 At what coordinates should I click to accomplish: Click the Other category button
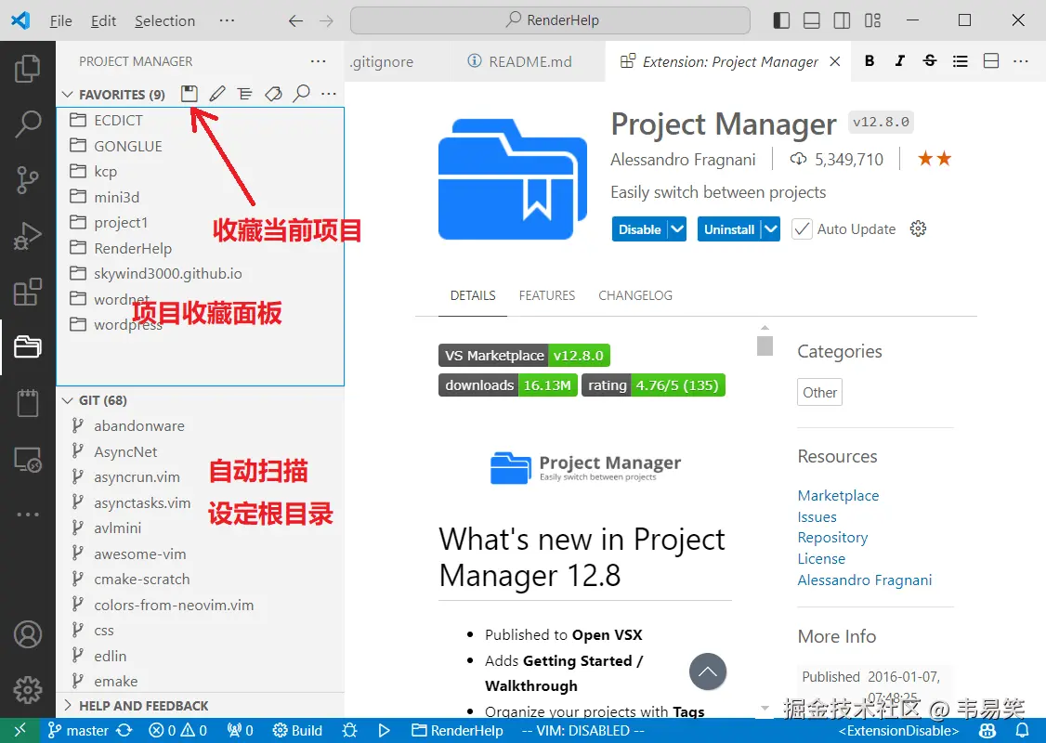tap(819, 392)
